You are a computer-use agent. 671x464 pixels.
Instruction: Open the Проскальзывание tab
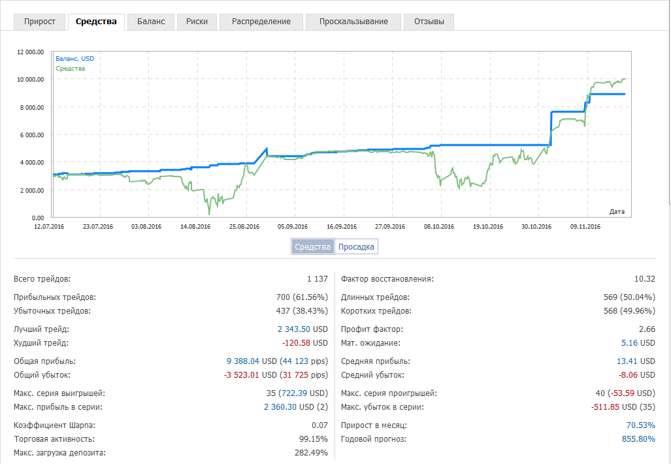point(353,22)
